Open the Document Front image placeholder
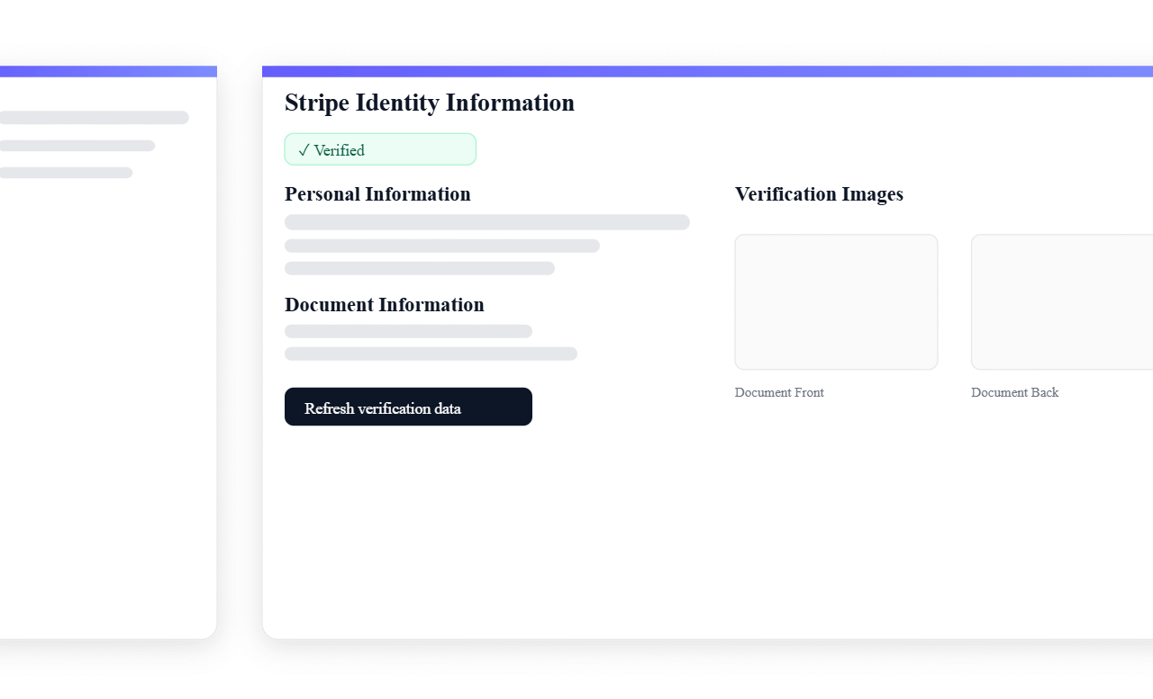 (836, 301)
